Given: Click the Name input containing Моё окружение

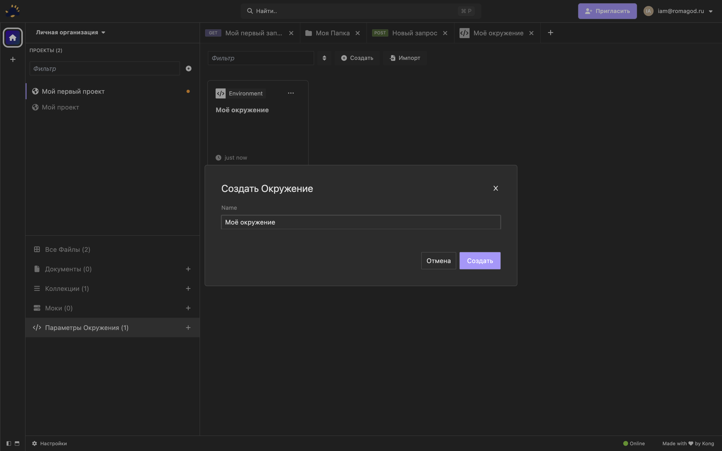Looking at the screenshot, I should tap(360, 222).
